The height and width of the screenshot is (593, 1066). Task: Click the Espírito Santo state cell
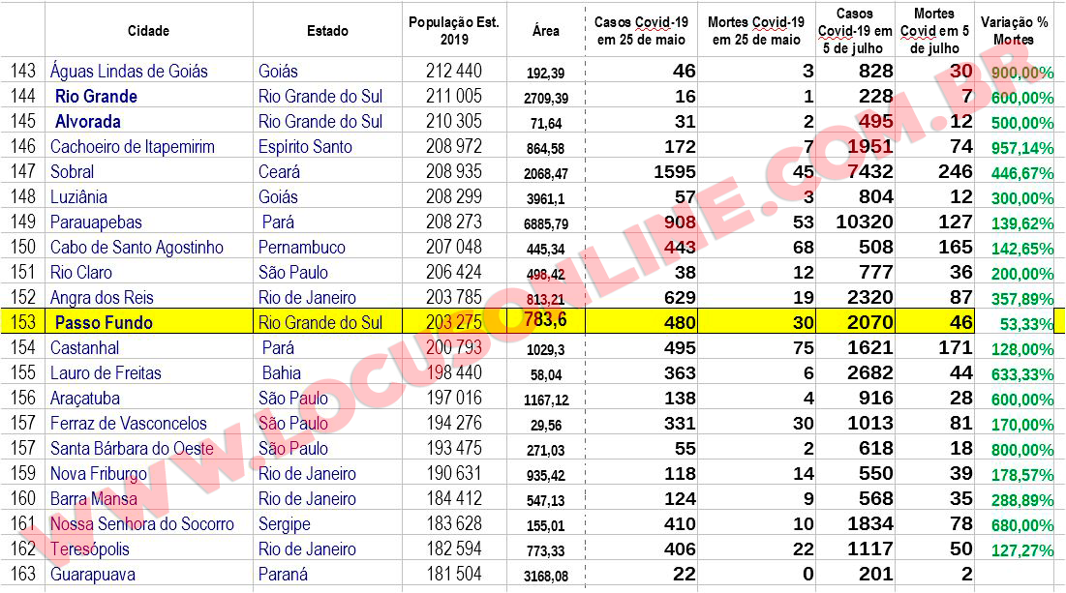click(327, 146)
